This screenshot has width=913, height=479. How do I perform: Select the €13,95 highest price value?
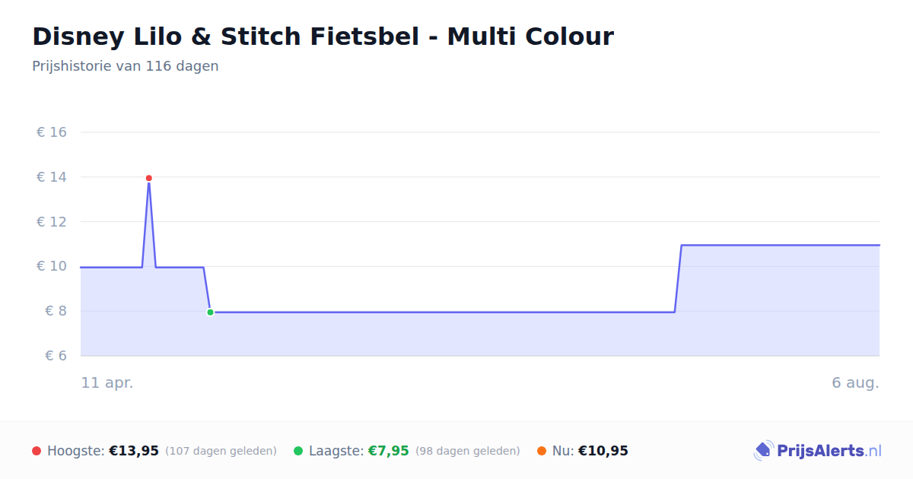(x=134, y=451)
